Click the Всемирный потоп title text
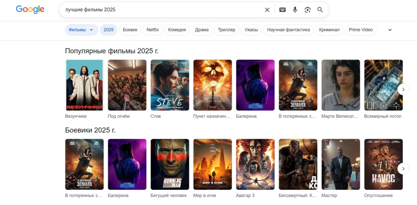The height and width of the screenshot is (205, 417). [x=383, y=116]
